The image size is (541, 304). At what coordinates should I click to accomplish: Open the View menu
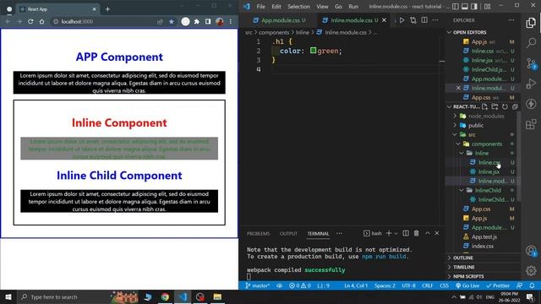pyautogui.click(x=322, y=6)
